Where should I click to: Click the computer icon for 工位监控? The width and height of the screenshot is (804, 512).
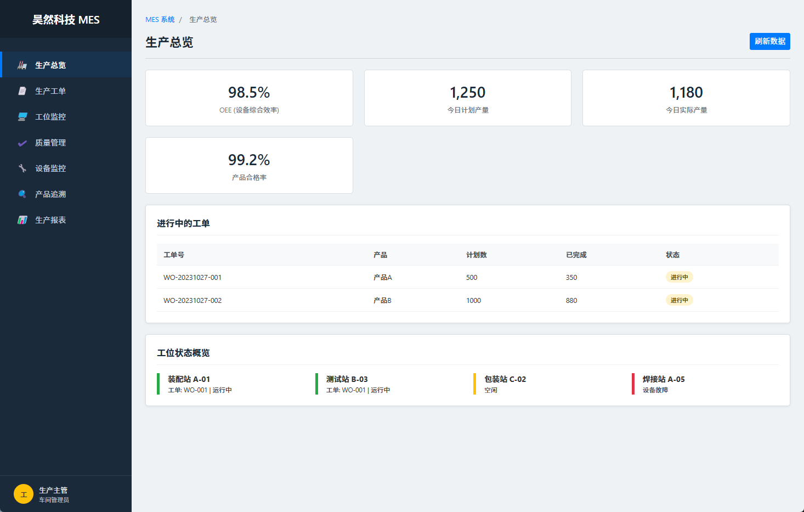22,117
